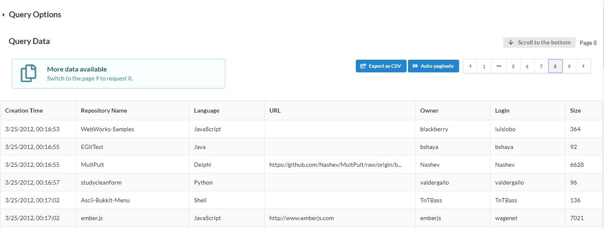Export query data as CSV

pyautogui.click(x=381, y=66)
